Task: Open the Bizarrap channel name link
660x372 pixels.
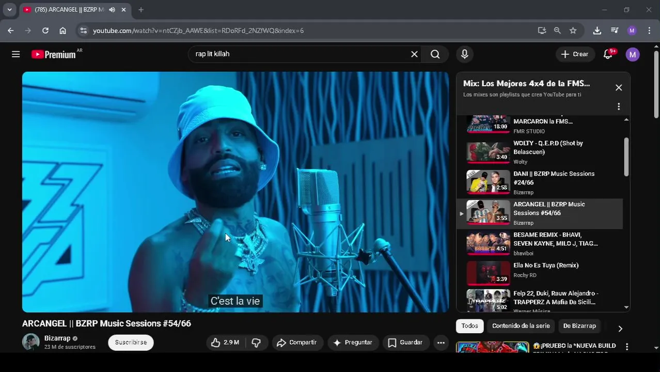Action: click(x=57, y=338)
